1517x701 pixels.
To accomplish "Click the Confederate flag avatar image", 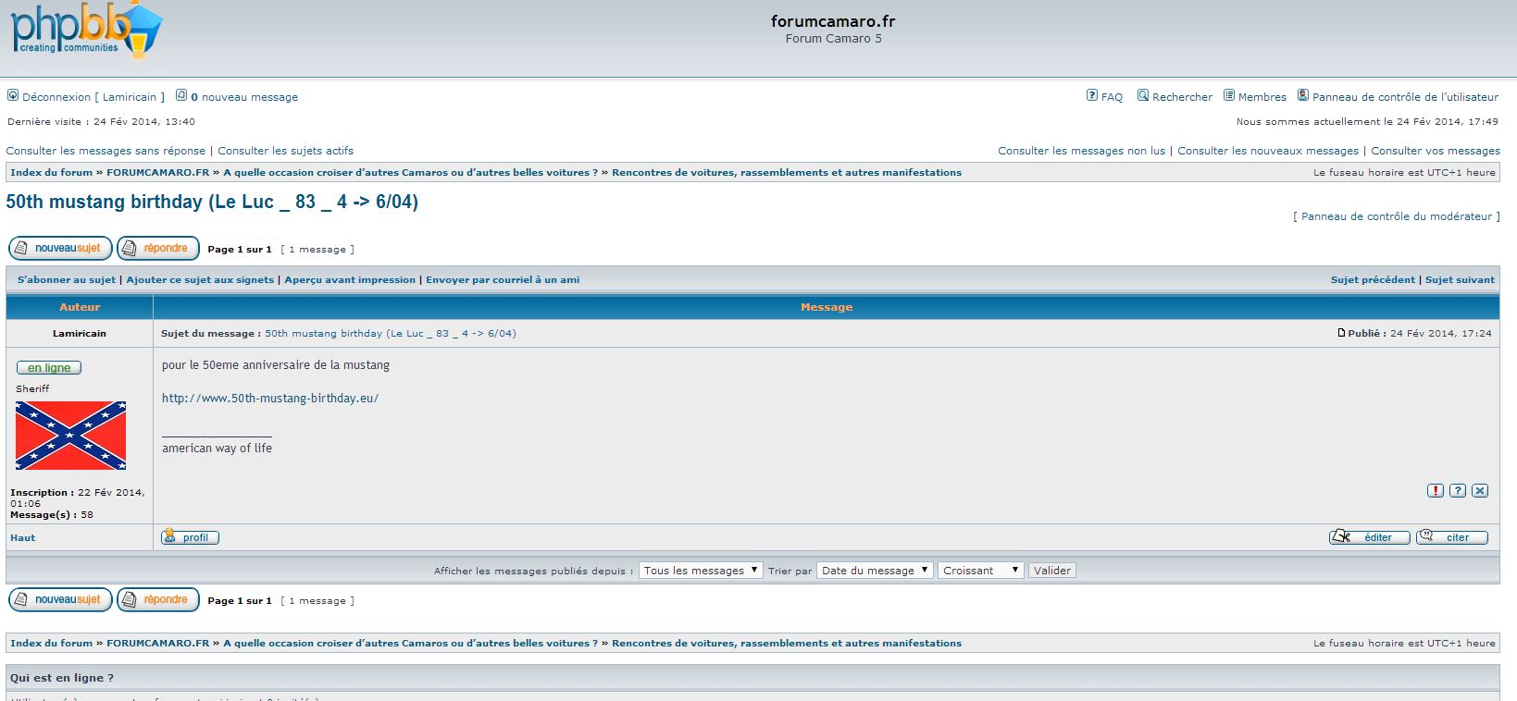I will 70,436.
